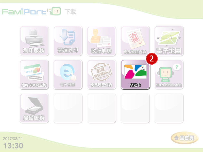The height and width of the screenshot is (152, 203).
Task: Open the 電子發票 e-invoice tile
Action: (x=68, y=74)
